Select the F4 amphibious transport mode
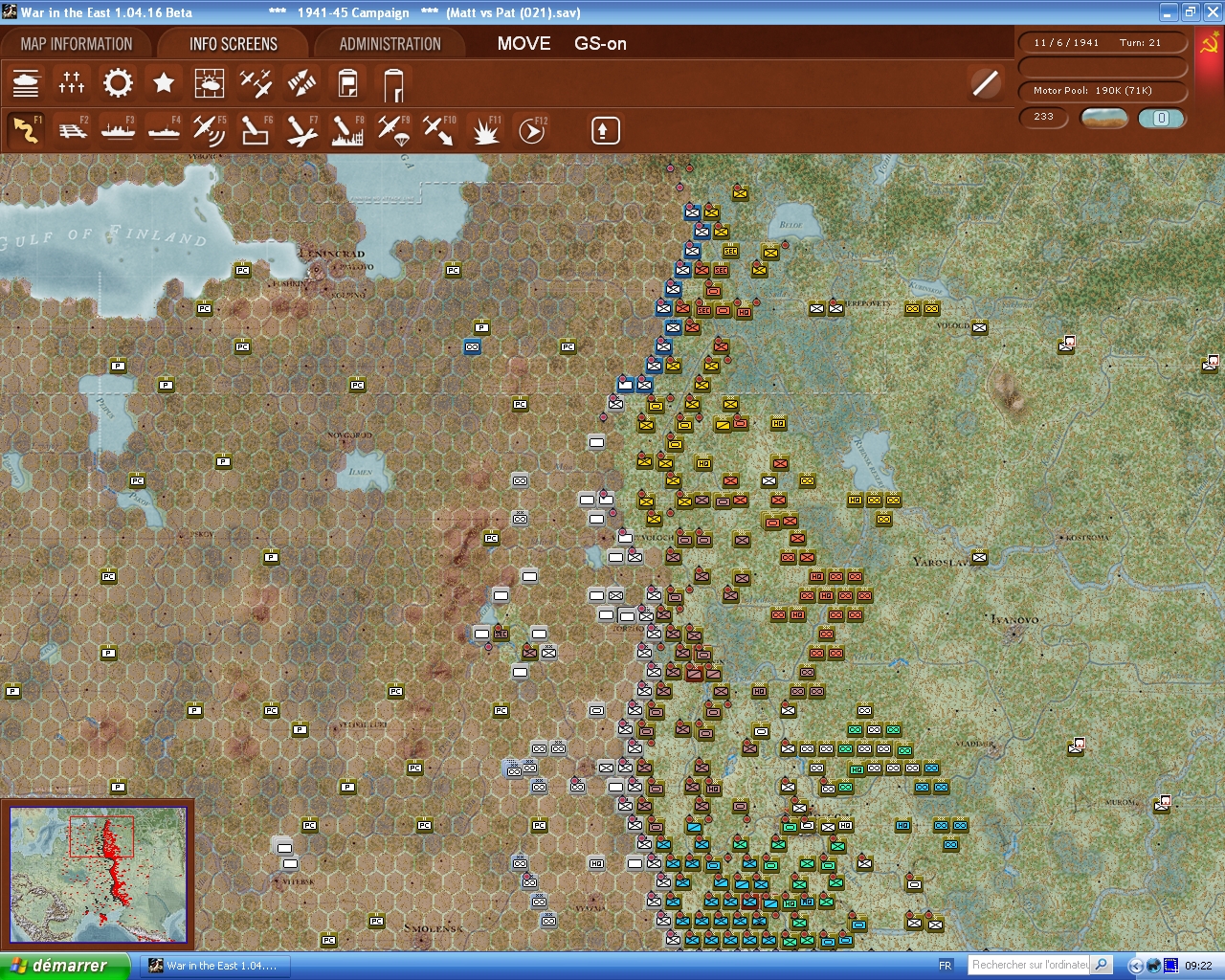This screenshot has width=1225, height=980. (x=164, y=130)
